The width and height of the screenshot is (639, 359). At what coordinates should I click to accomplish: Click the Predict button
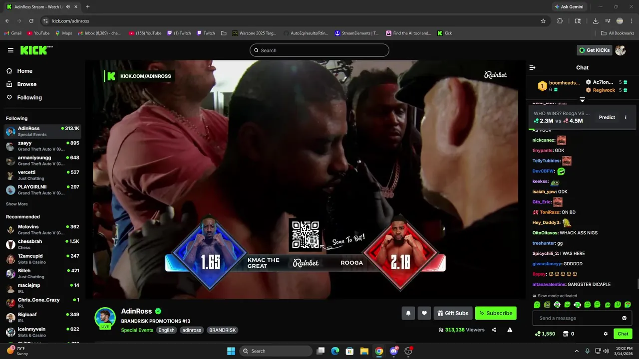point(607,118)
